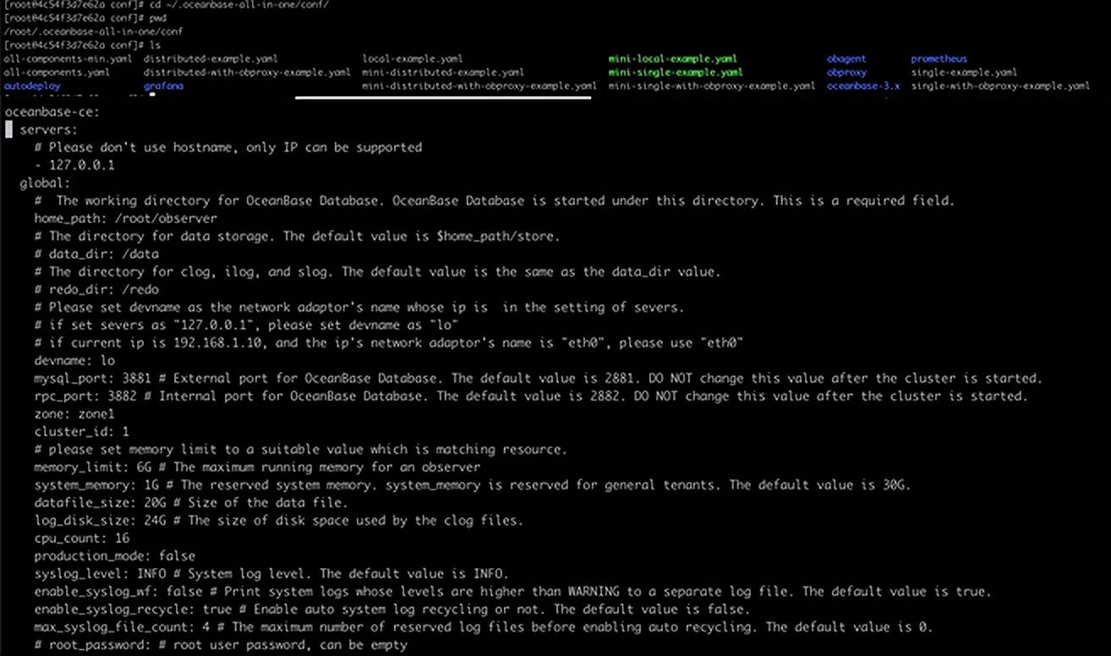Click mini-distributed-with-obproxy-example.yaml file name
The height and width of the screenshot is (656, 1111).
[479, 86]
